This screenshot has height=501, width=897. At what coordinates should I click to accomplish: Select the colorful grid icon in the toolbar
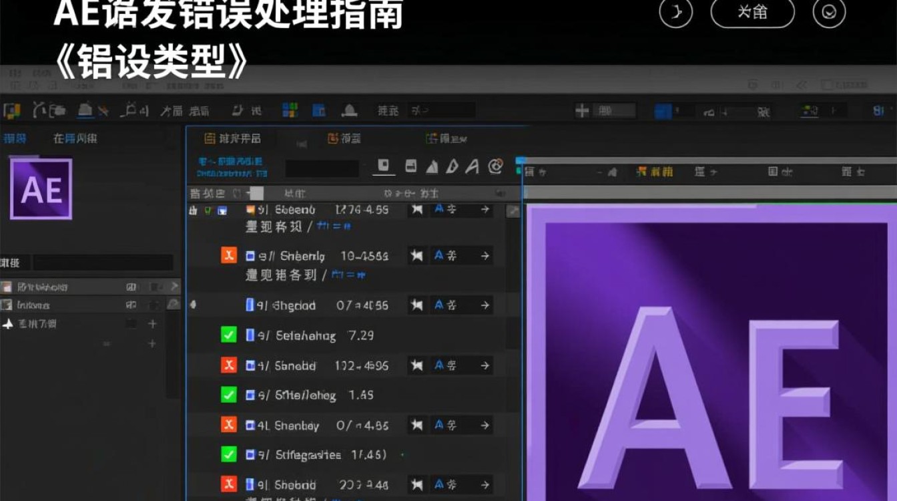[289, 108]
